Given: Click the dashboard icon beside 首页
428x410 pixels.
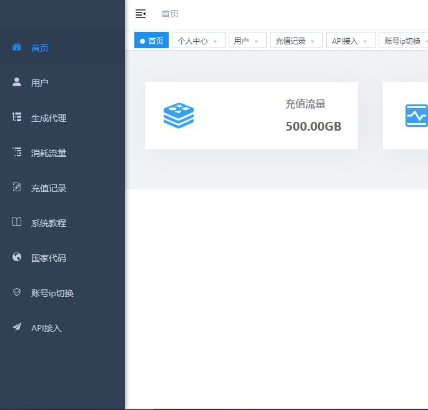Looking at the screenshot, I should (17, 47).
